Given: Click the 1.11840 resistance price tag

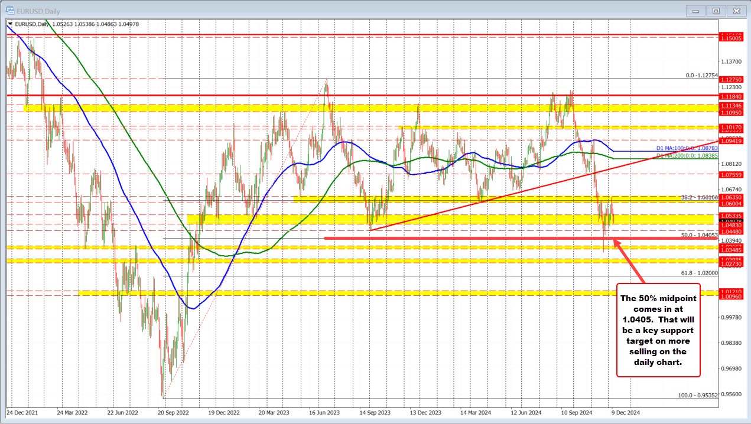Looking at the screenshot, I should [731, 95].
